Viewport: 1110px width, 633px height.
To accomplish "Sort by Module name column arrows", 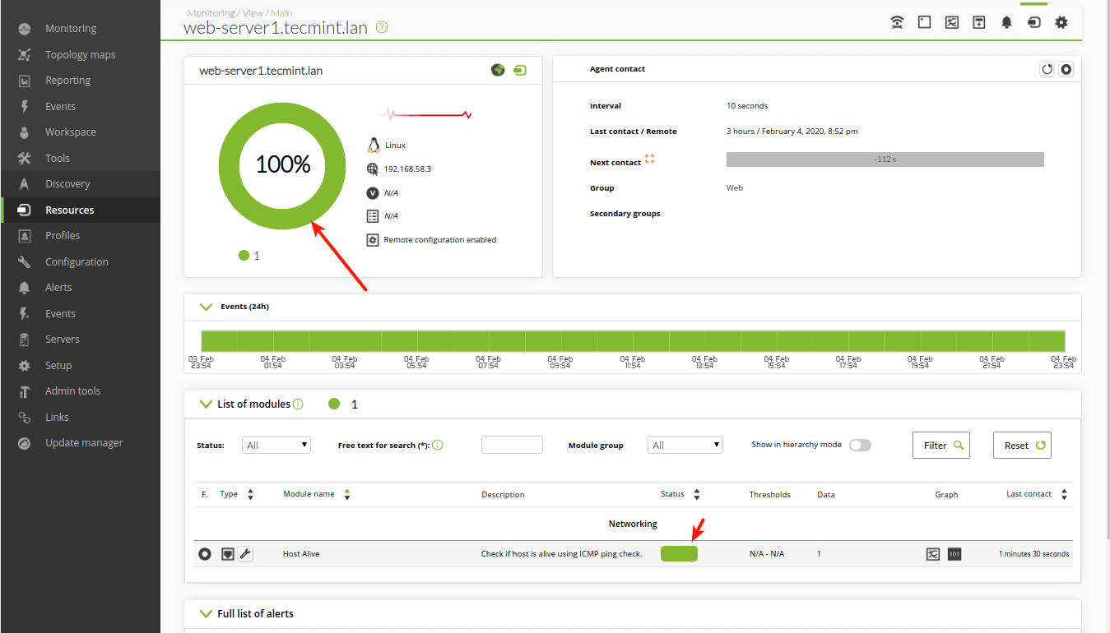I will coord(347,494).
